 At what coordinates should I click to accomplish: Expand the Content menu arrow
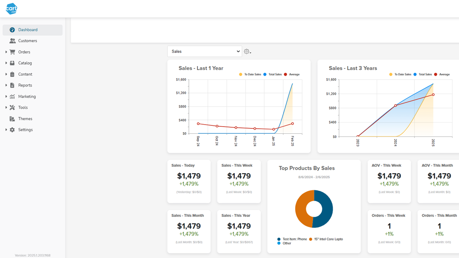tap(6, 74)
